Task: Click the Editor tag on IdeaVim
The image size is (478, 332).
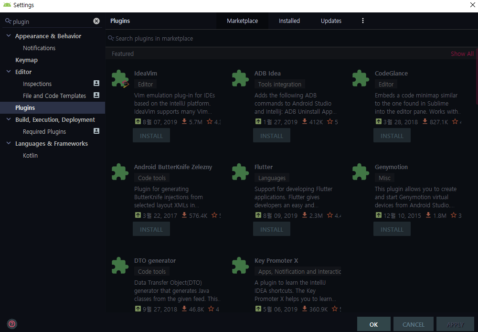Action: pyautogui.click(x=146, y=84)
